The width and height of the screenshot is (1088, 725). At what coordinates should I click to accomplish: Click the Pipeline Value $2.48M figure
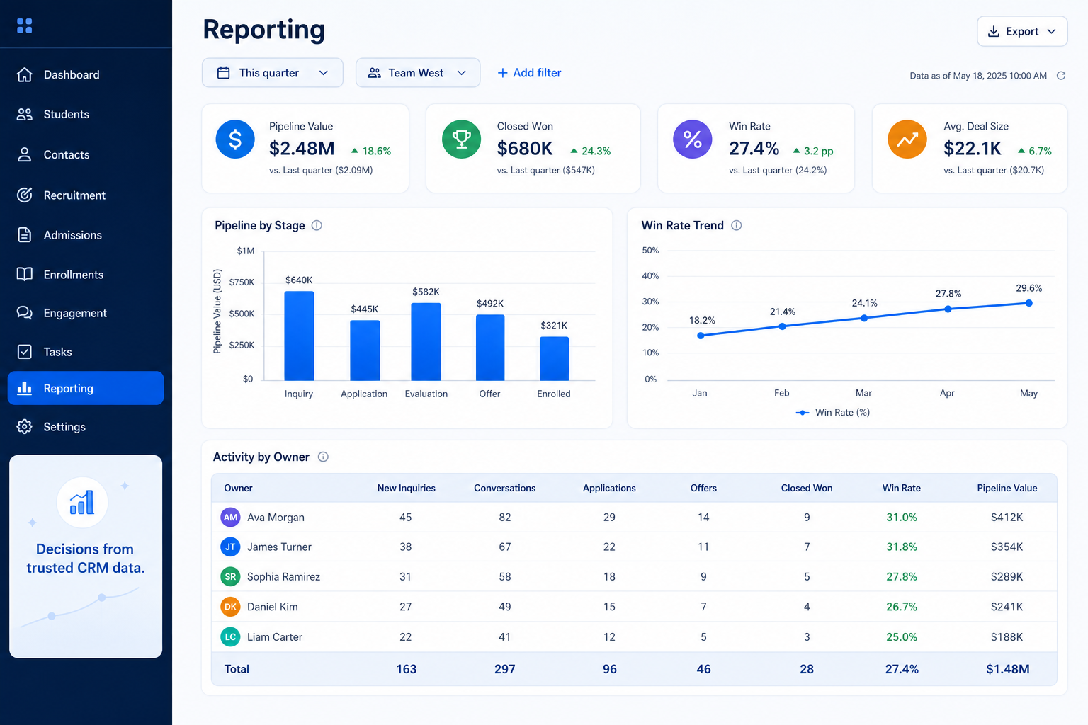[x=302, y=148]
